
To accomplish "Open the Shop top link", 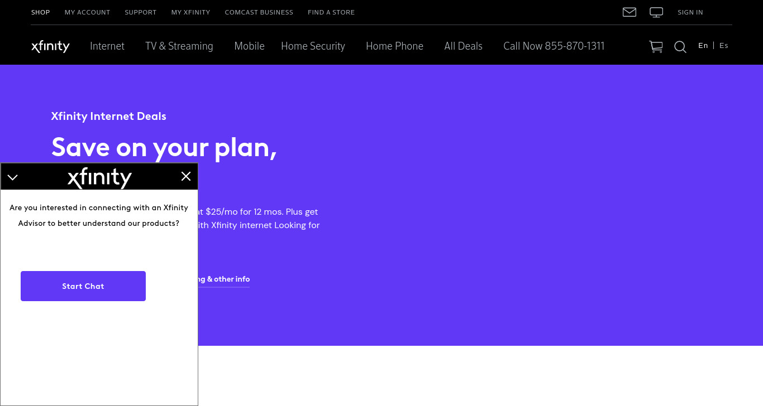I will point(40,12).
